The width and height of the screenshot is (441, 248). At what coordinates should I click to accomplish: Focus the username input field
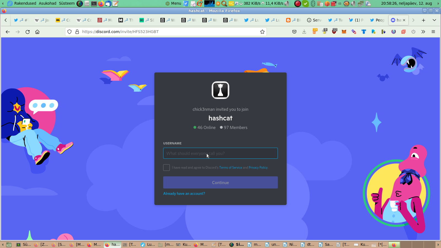click(220, 153)
